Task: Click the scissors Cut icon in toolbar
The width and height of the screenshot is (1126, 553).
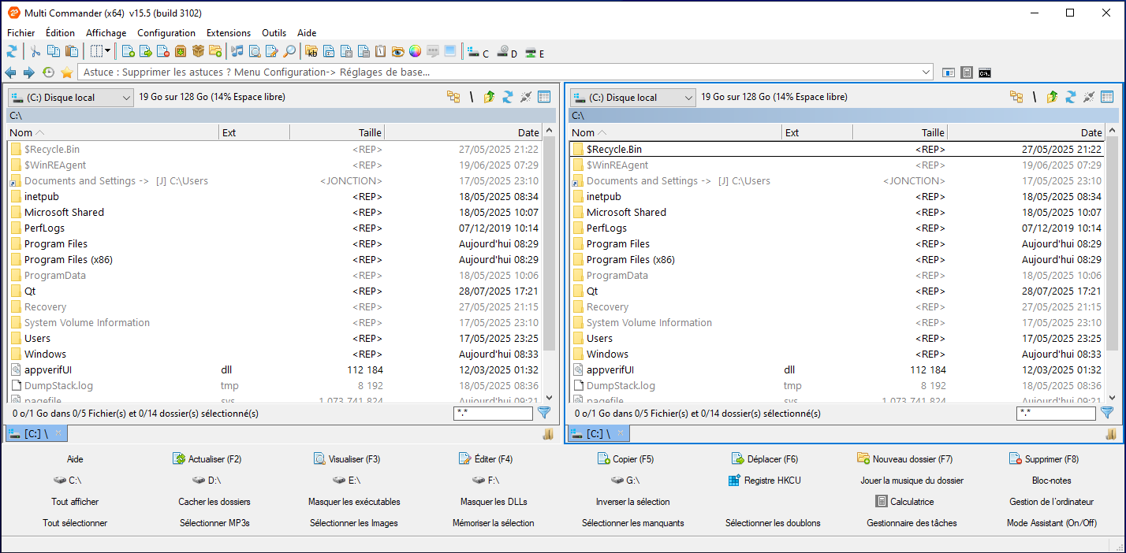Action: click(x=35, y=52)
